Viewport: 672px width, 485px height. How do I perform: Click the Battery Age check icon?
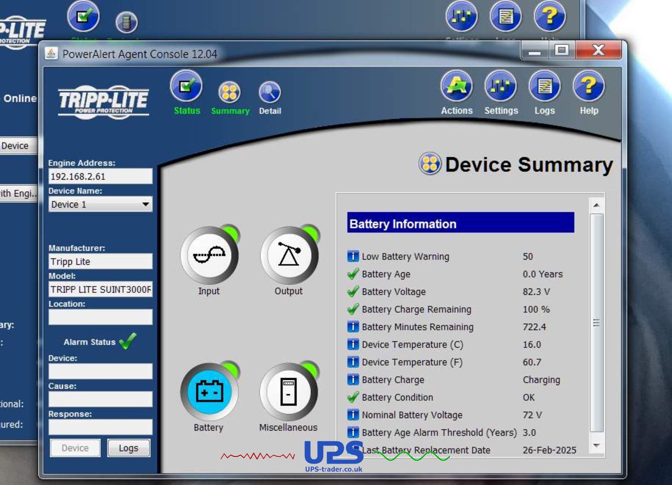click(353, 274)
